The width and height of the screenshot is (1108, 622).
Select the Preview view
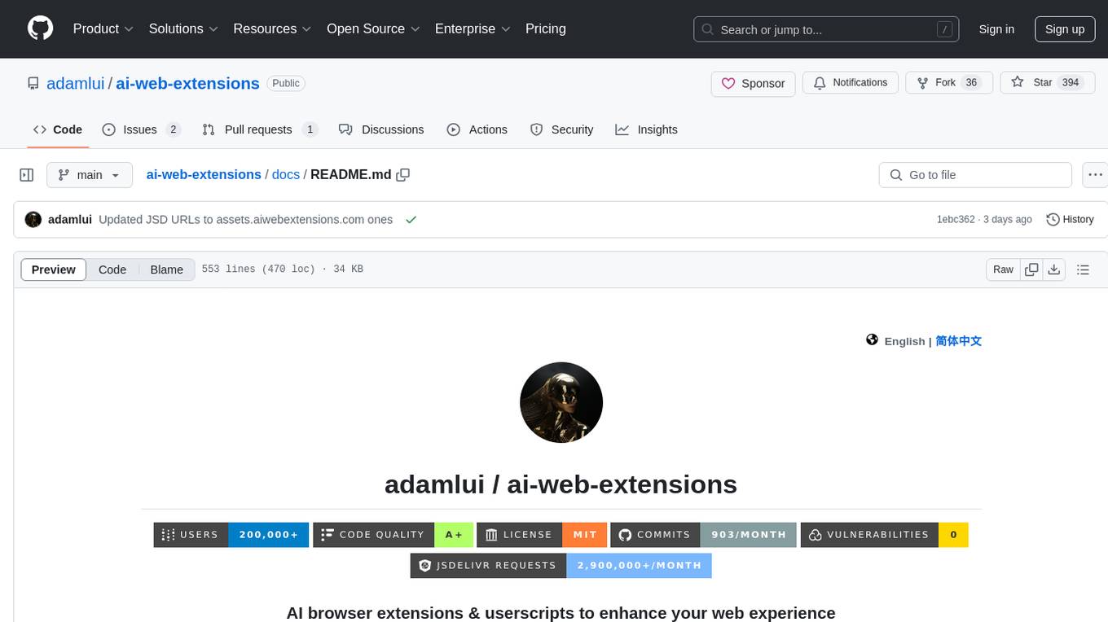pyautogui.click(x=54, y=269)
